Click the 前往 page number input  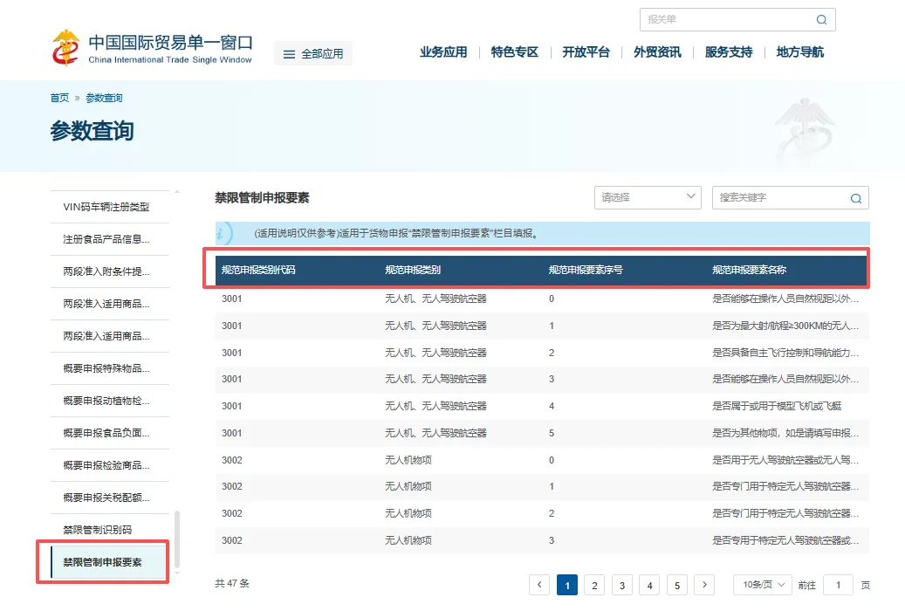tap(838, 585)
